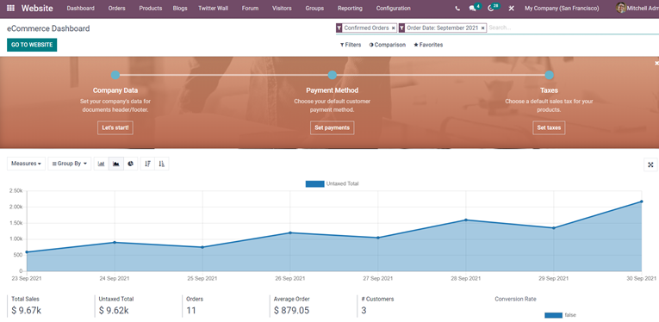Open the phone call icon
Viewport: 659px width, 322px height.
tap(457, 9)
